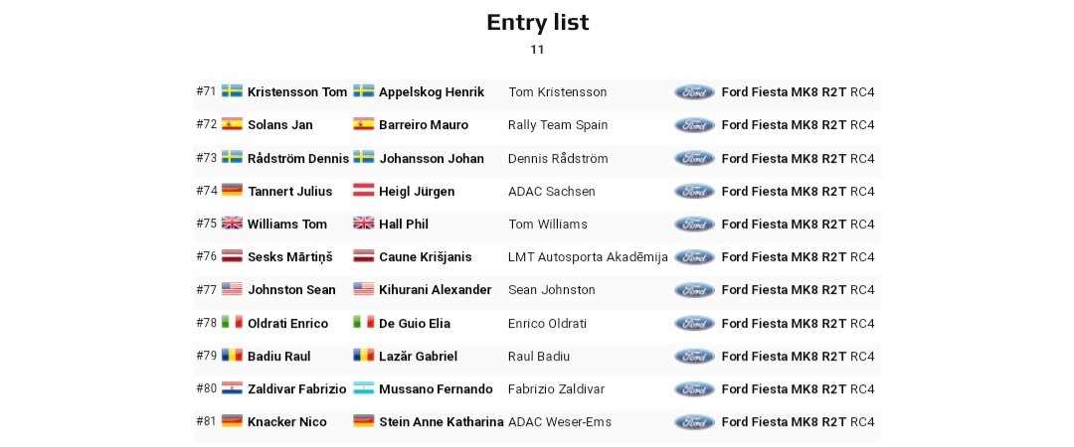1074x447 pixels.
Task: Click Latvian flag beside Sesks Mārtiņš
Action: [x=232, y=256]
